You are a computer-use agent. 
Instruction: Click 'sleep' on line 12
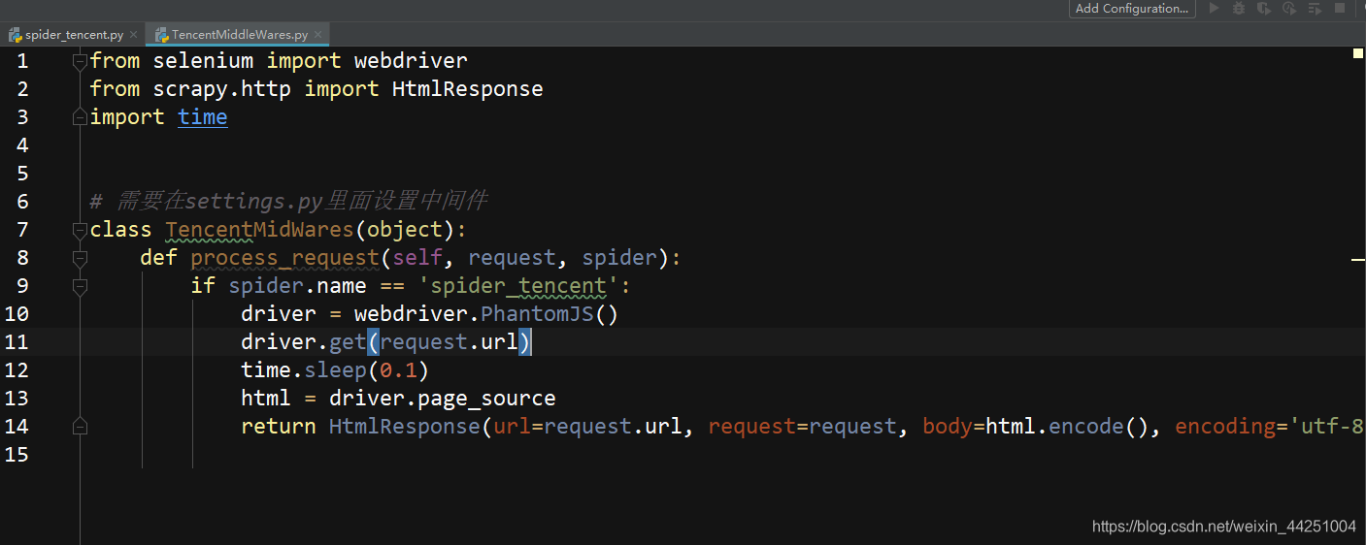coord(336,370)
